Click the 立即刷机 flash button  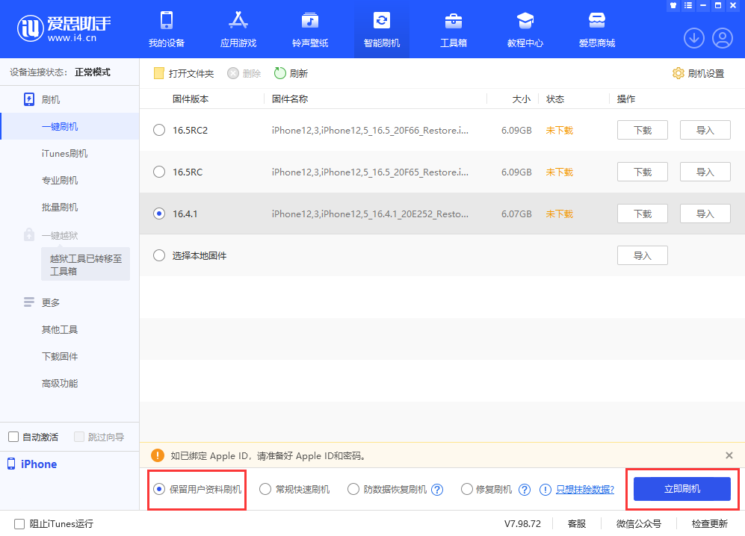coord(681,489)
